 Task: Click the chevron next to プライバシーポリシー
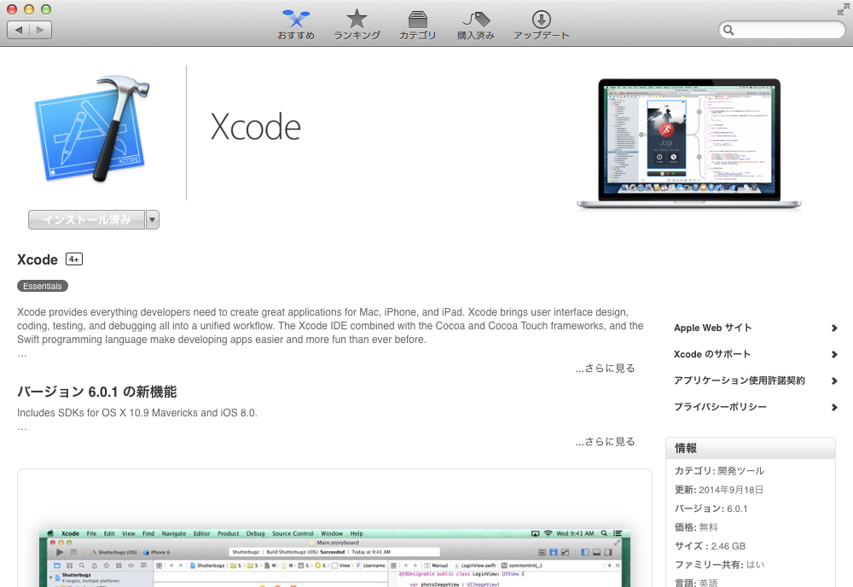(x=834, y=408)
